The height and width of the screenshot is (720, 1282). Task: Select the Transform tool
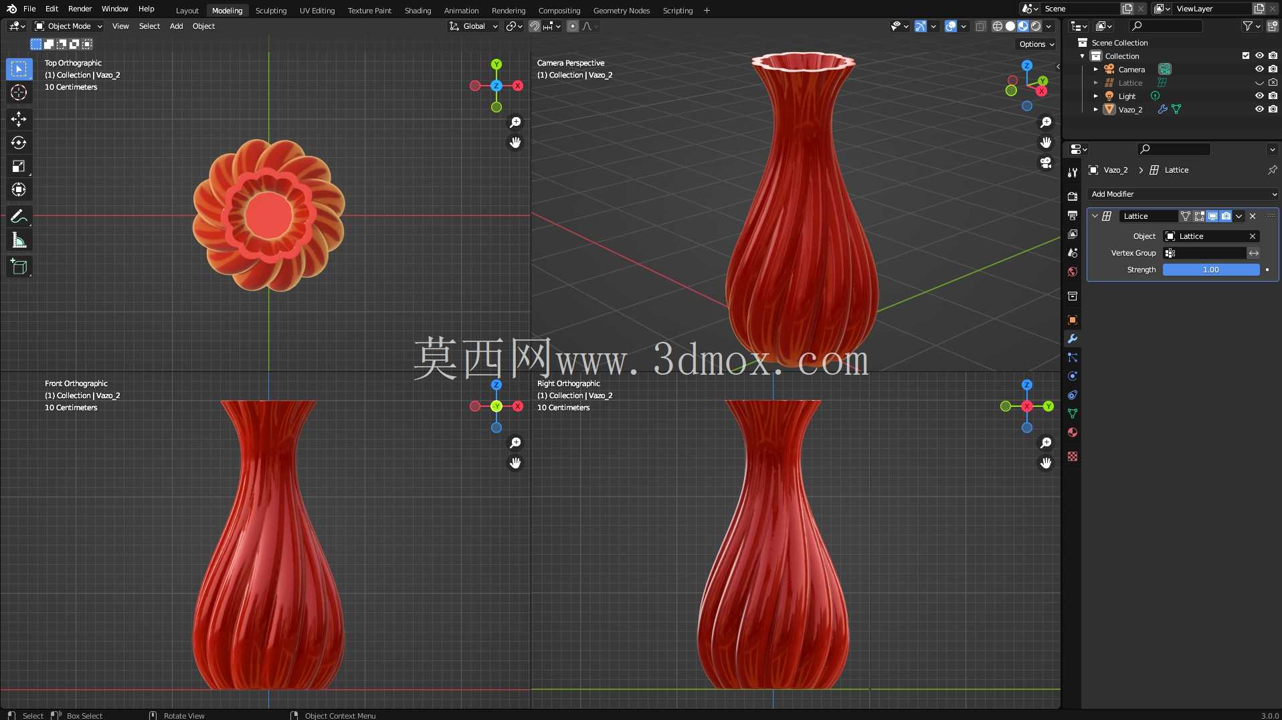point(19,190)
